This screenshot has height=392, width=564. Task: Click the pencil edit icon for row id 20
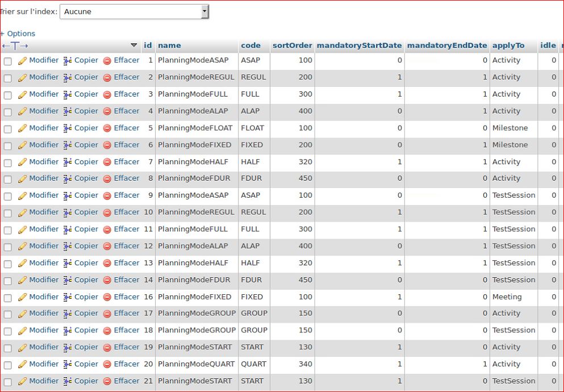click(23, 365)
